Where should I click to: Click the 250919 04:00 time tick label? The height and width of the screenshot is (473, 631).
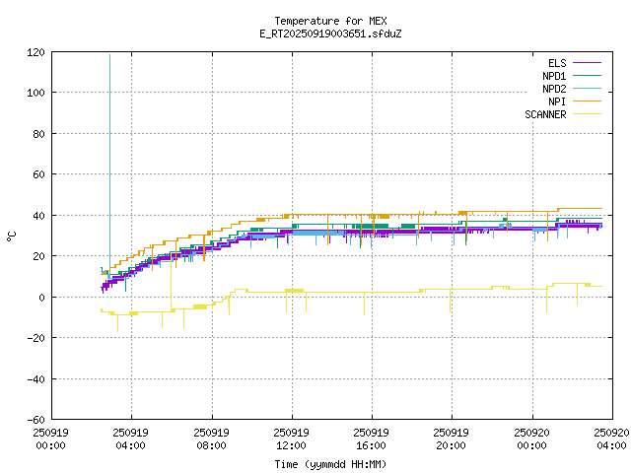[x=130, y=438]
